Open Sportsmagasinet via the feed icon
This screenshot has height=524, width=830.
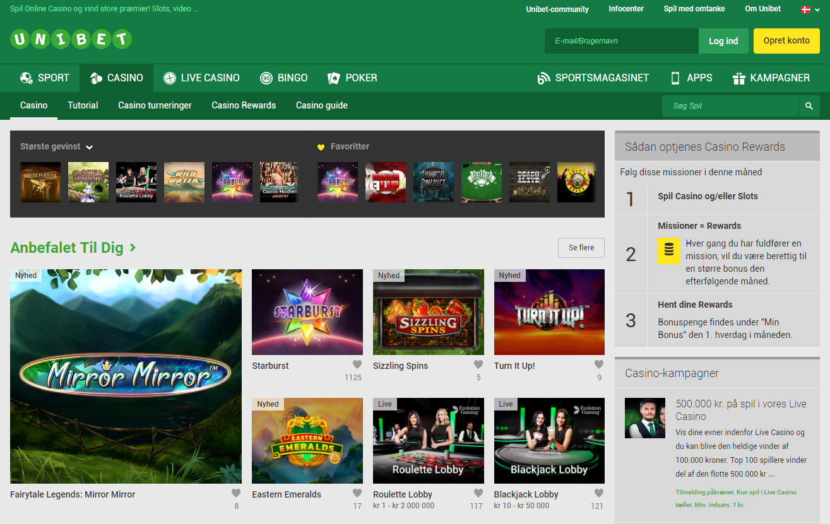click(x=543, y=78)
